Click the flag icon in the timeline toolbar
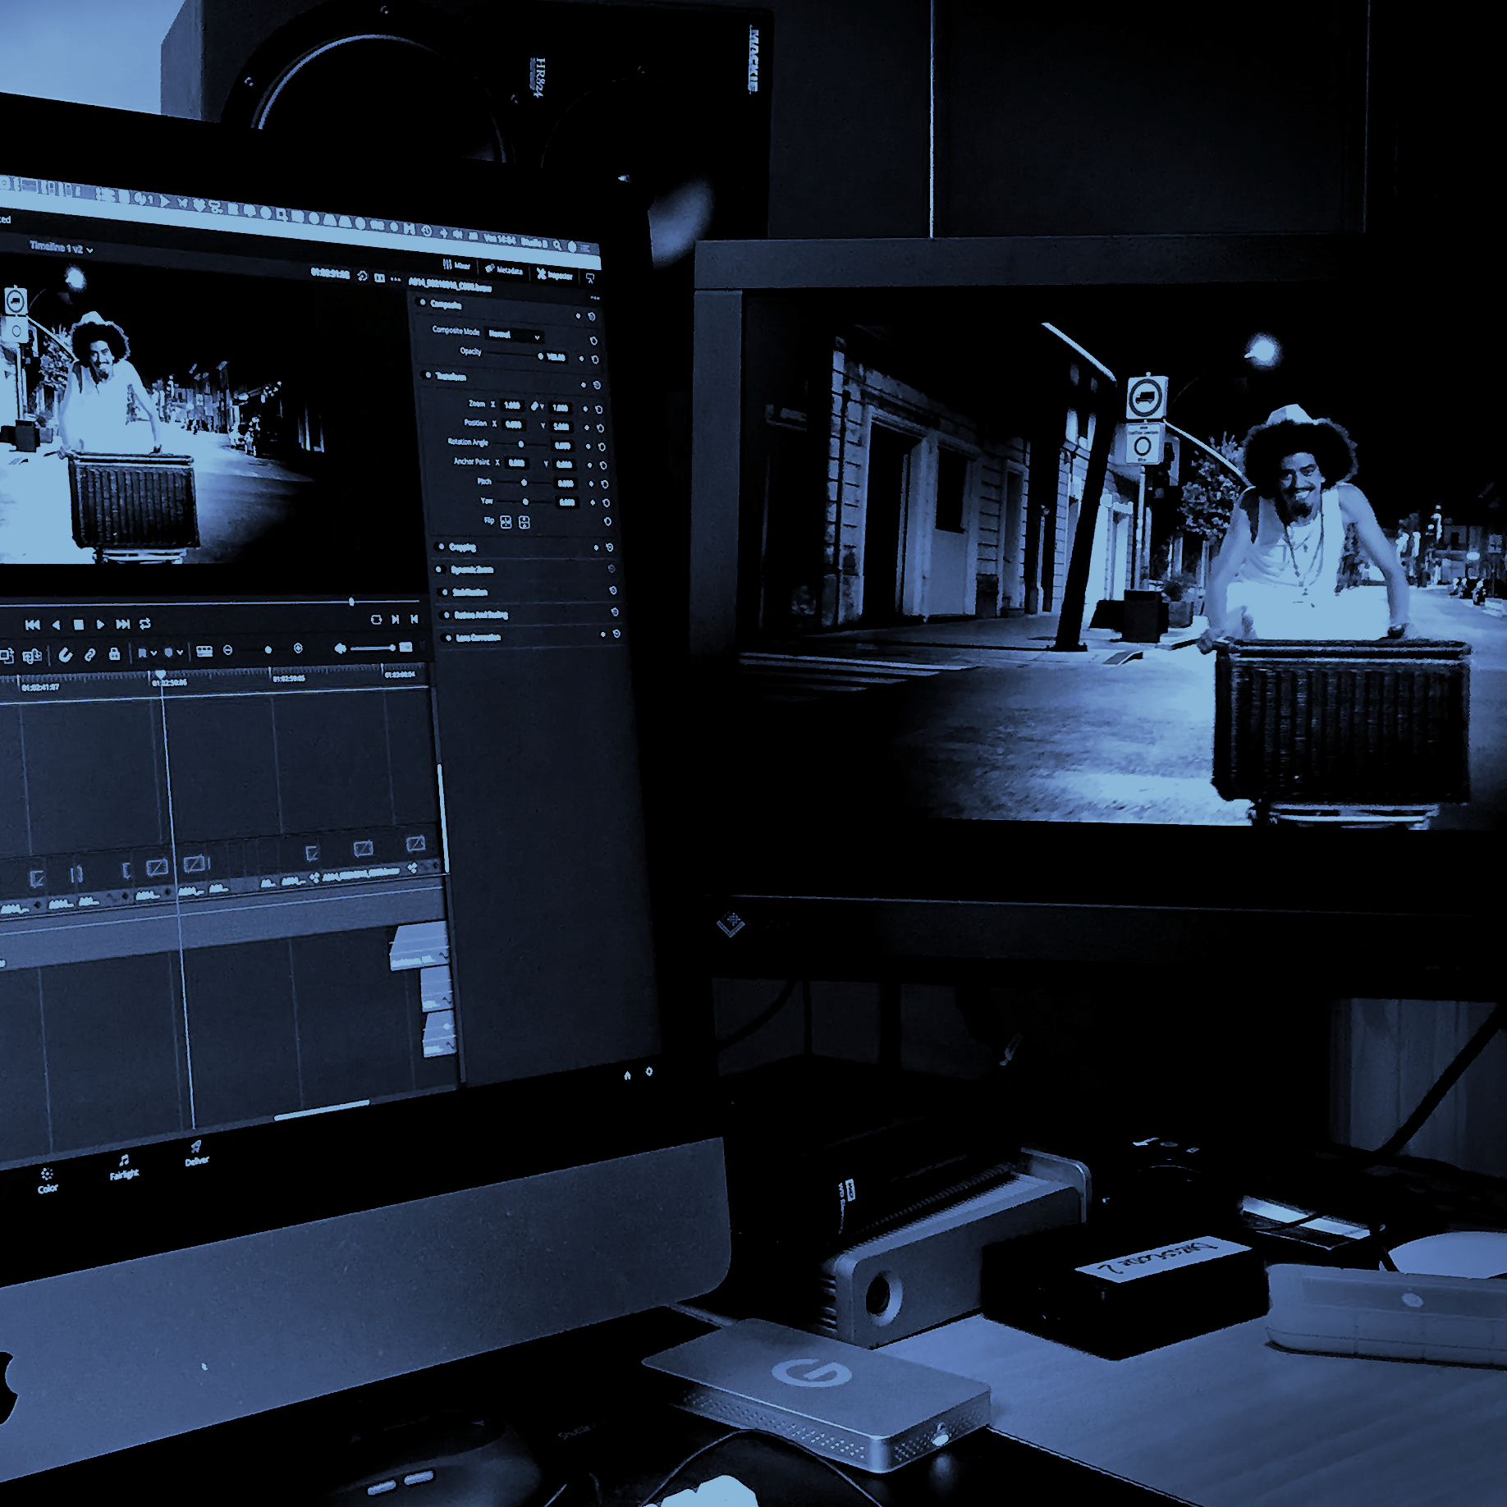The width and height of the screenshot is (1507, 1507). (x=142, y=653)
